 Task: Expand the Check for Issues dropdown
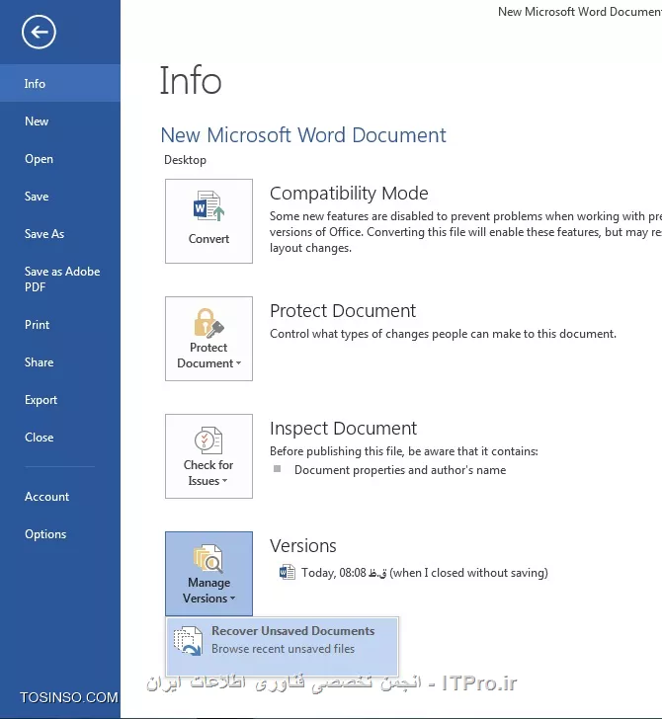pyautogui.click(x=208, y=456)
